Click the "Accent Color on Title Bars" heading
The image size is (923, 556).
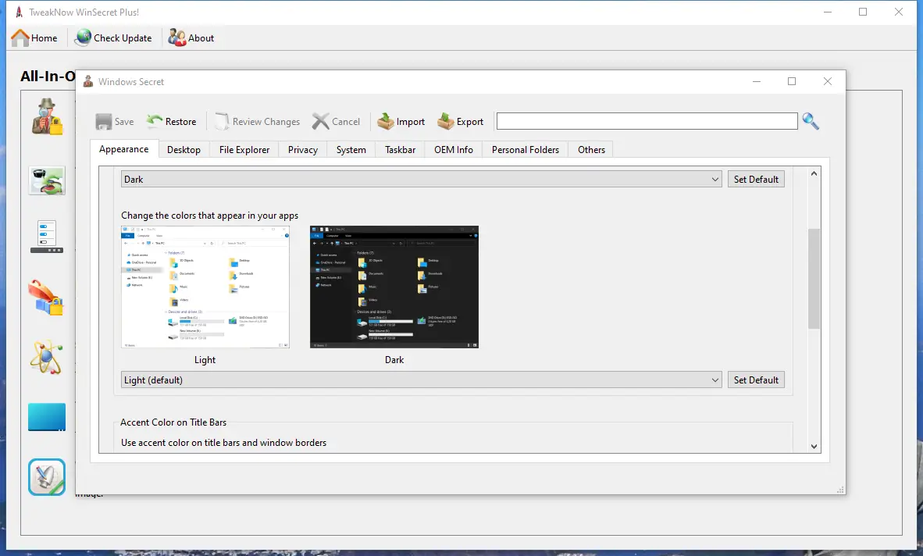(x=173, y=422)
